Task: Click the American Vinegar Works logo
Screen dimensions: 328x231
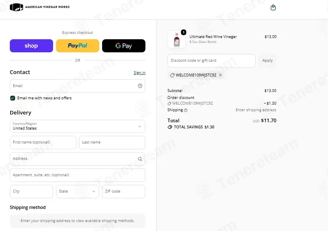Action: pyautogui.click(x=40, y=7)
